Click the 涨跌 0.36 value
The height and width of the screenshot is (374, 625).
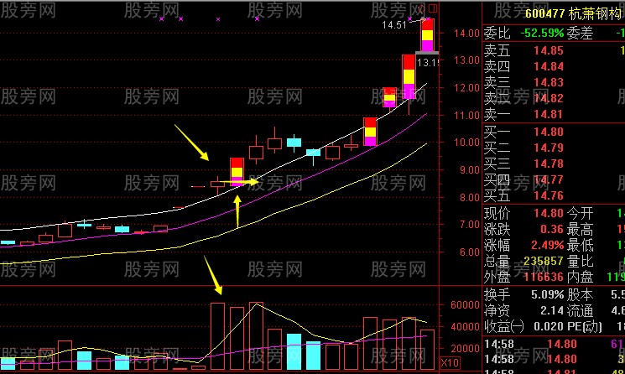pyautogui.click(x=552, y=229)
